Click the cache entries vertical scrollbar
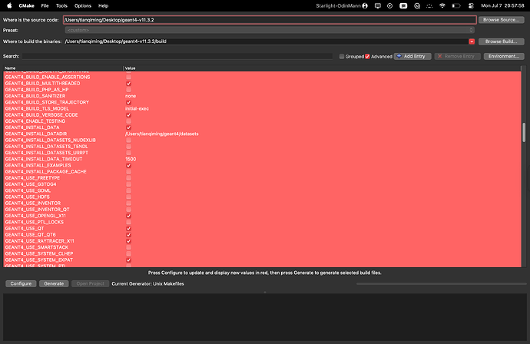Image resolution: width=530 pixels, height=344 pixels. [x=525, y=131]
